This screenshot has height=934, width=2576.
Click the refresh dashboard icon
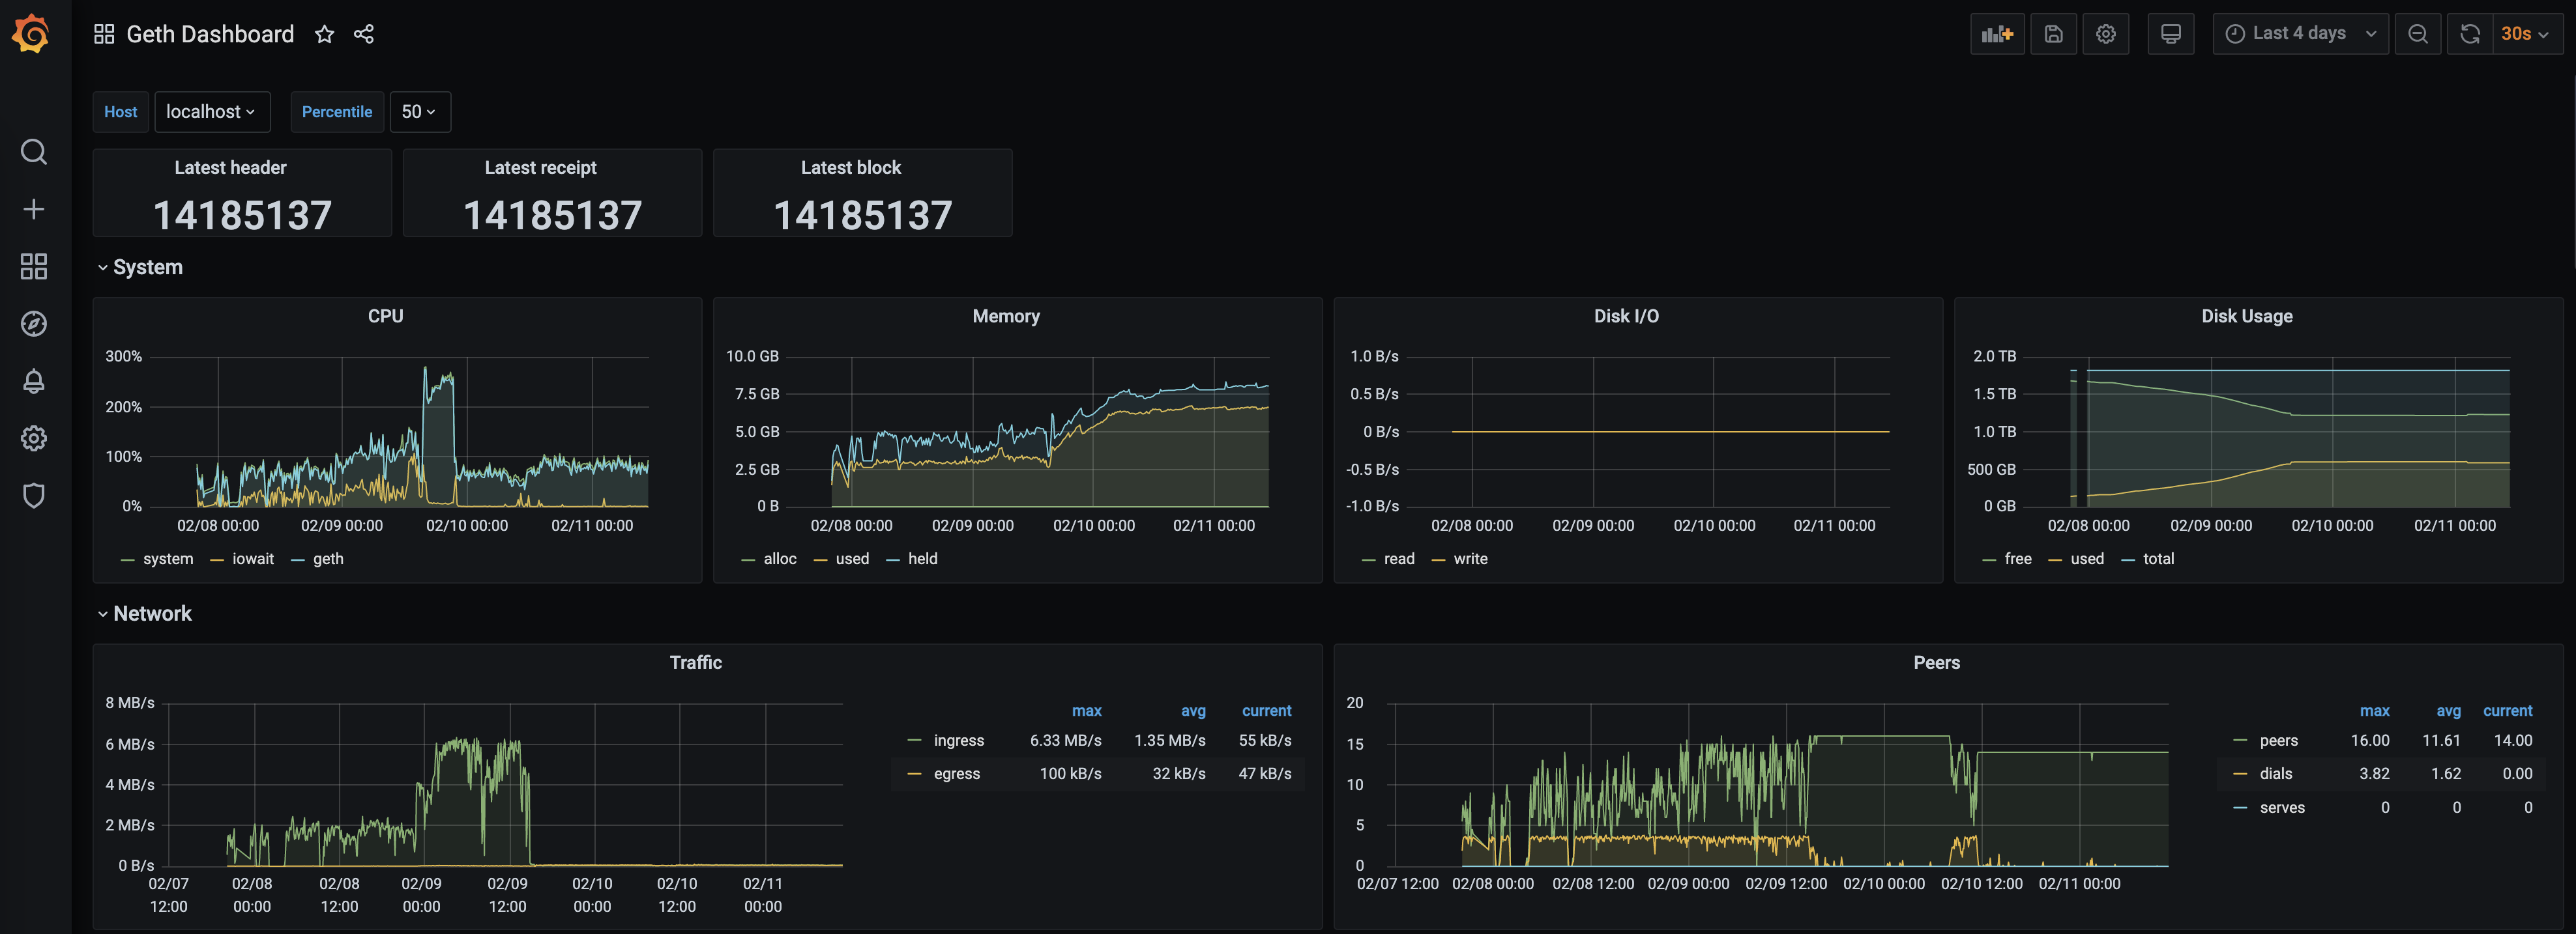[x=2469, y=34]
